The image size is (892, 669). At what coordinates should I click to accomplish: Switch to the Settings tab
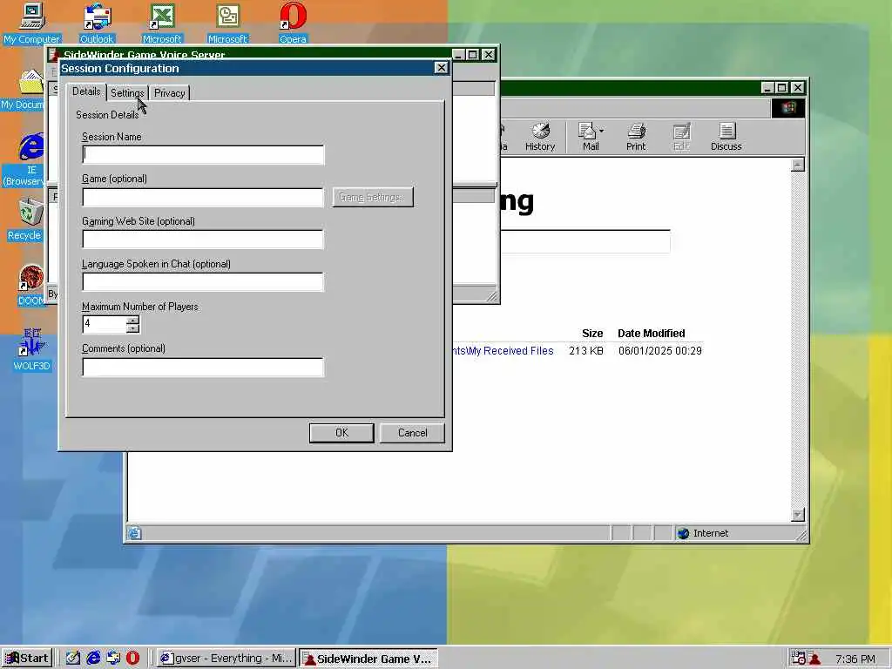click(127, 92)
